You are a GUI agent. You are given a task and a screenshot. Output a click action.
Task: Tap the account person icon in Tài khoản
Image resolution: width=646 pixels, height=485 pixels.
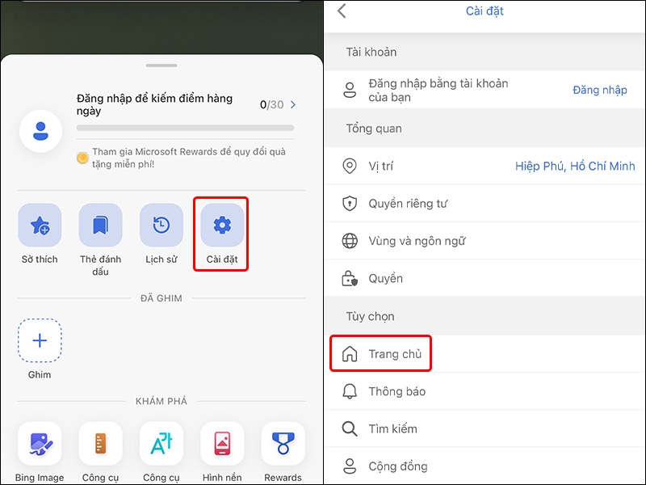pyautogui.click(x=350, y=90)
